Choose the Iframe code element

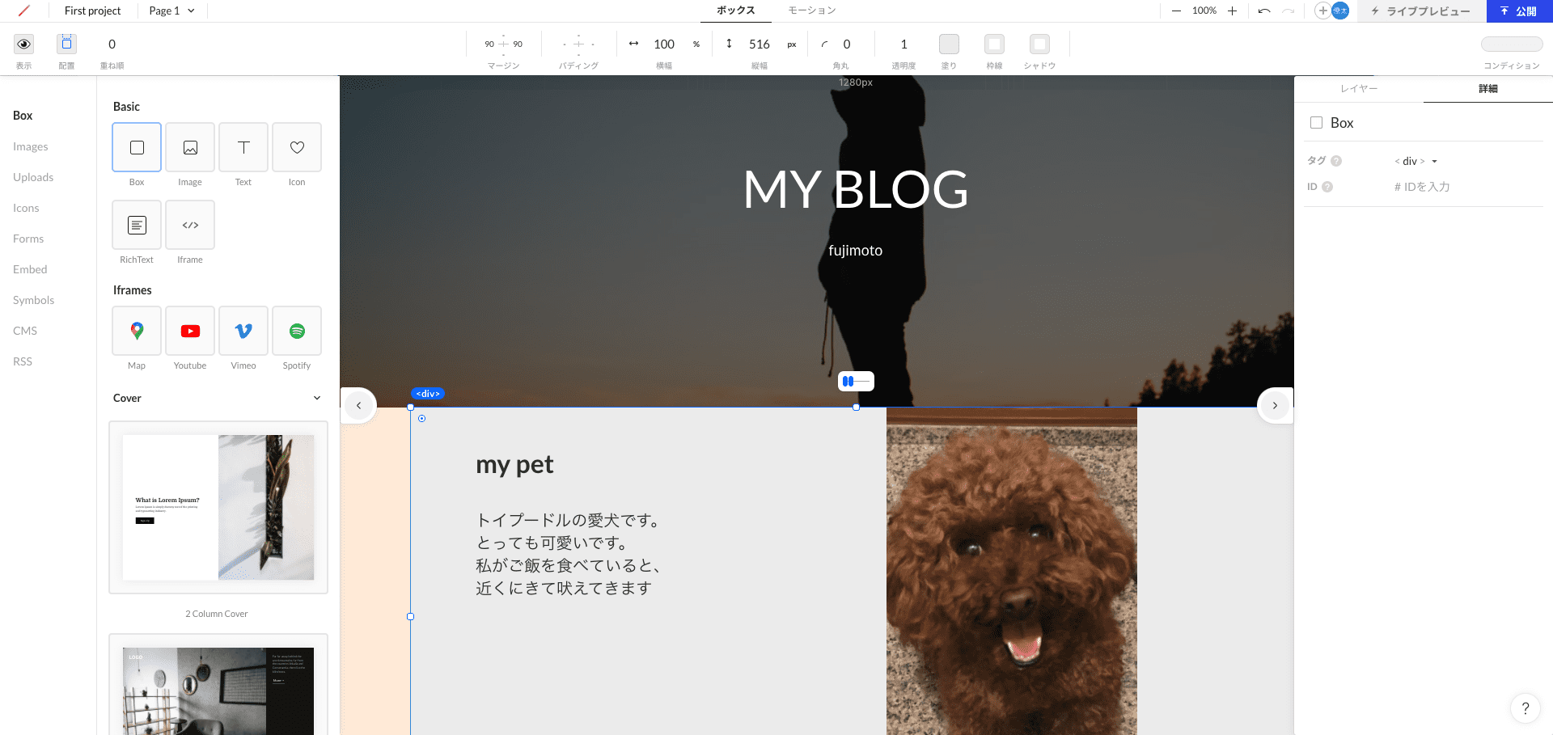coord(190,226)
